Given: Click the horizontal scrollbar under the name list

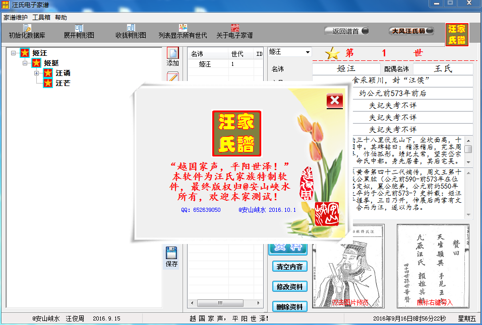Looking at the screenshot, I should pyautogui.click(x=226, y=304).
